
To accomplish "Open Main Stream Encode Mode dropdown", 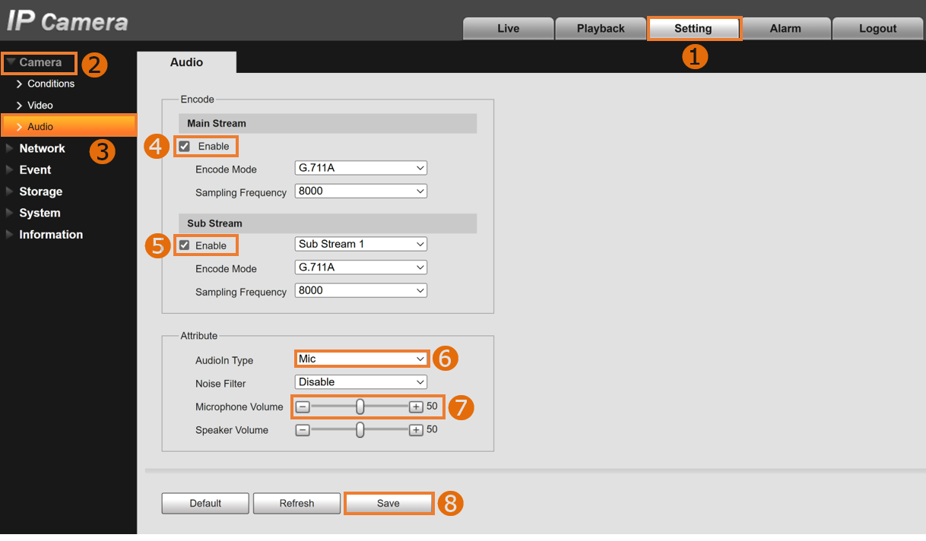I will (360, 168).
